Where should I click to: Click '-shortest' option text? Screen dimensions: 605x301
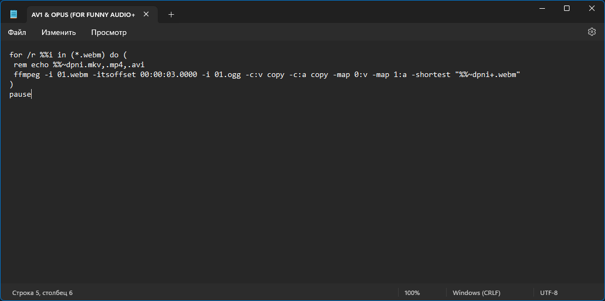click(x=431, y=74)
